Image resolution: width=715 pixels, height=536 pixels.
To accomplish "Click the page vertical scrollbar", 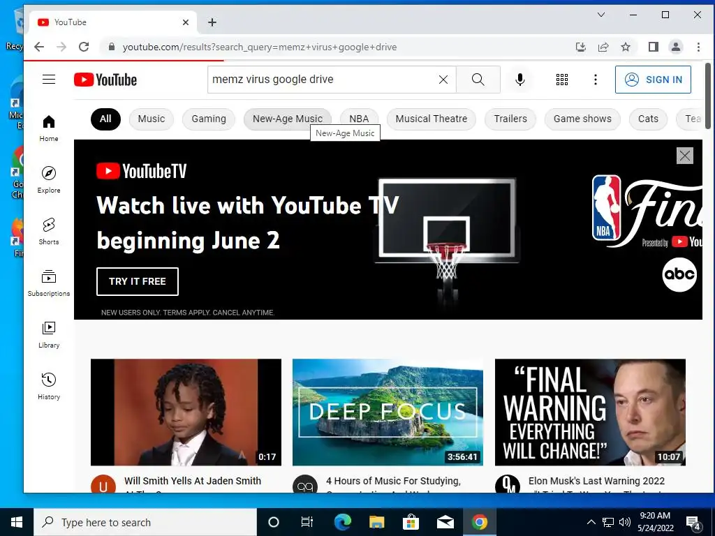I will click(708, 96).
